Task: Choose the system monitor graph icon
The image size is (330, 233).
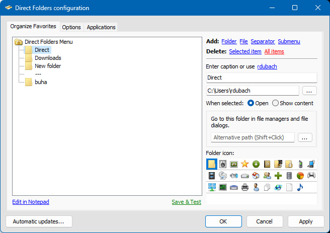Action: [x=223, y=187]
